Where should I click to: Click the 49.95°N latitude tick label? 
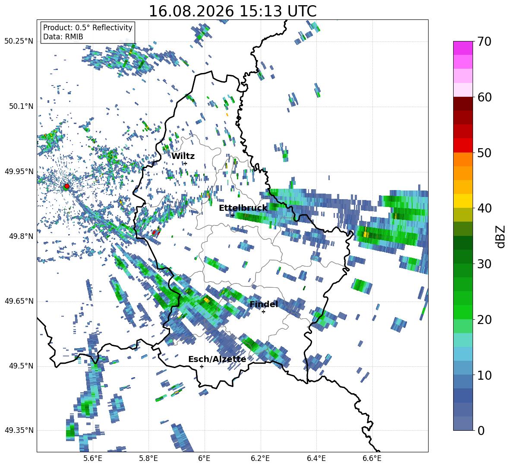19,172
